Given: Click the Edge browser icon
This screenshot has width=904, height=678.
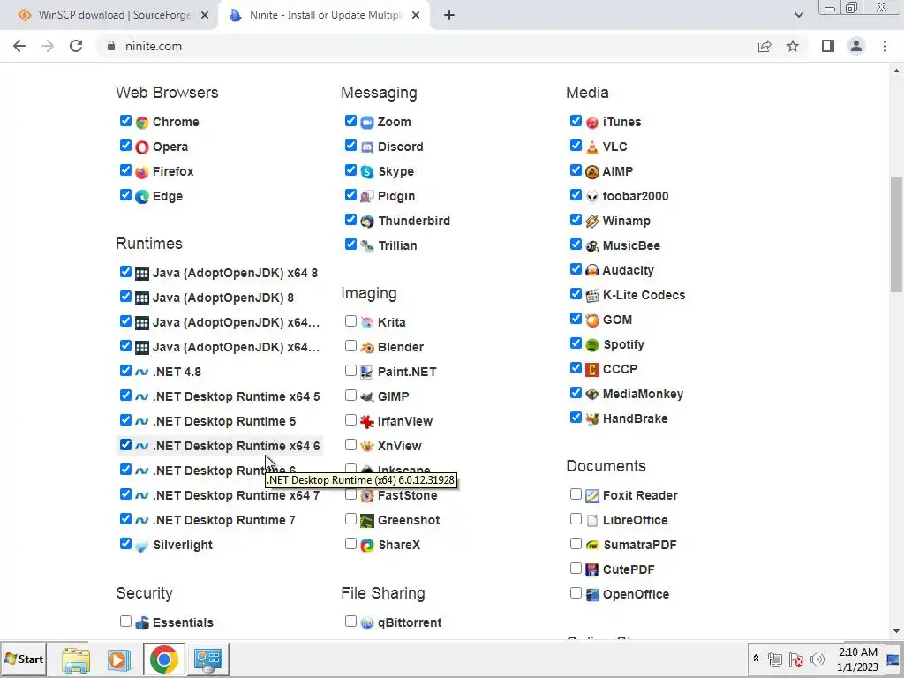Looking at the screenshot, I should pyautogui.click(x=142, y=197).
